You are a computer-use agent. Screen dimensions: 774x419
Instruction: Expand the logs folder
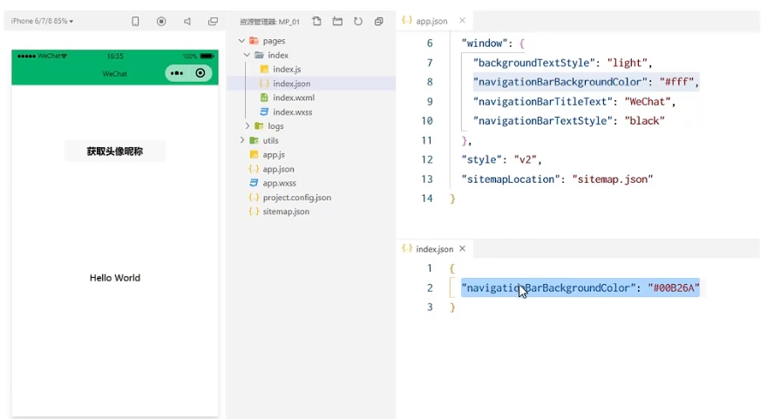(248, 126)
